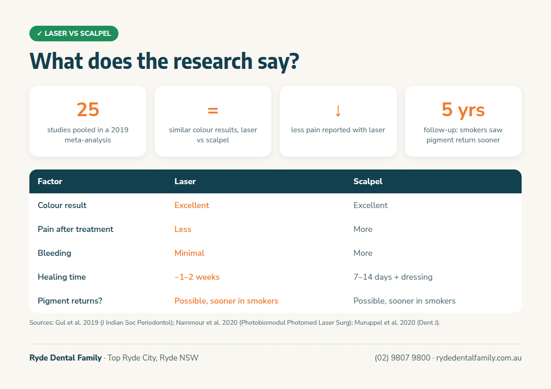Image resolution: width=551 pixels, height=389 pixels.
Task: Select the Laser column header
Action: pyautogui.click(x=185, y=181)
